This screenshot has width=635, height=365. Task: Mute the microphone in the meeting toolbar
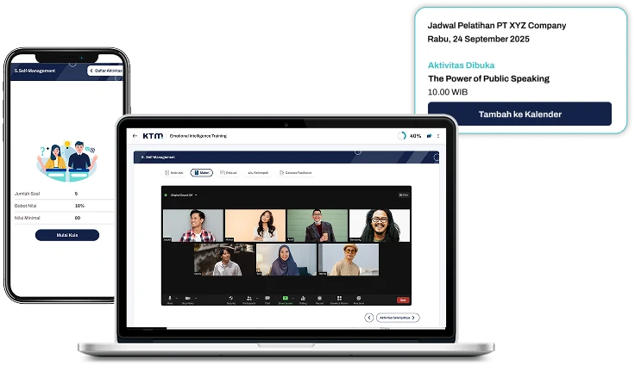pos(170,298)
